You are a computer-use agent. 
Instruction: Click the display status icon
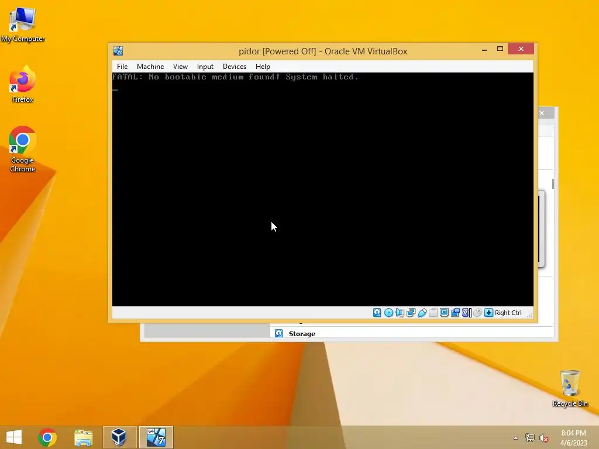(445, 313)
